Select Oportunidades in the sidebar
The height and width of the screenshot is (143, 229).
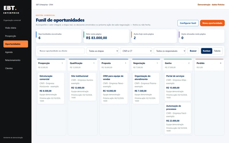point(16,44)
